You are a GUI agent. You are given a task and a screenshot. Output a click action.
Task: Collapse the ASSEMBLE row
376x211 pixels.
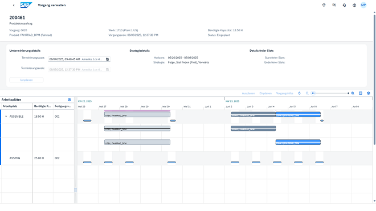click(x=6, y=117)
